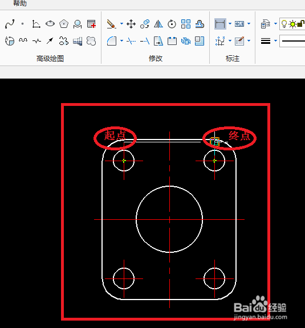The width and height of the screenshot is (305, 328).
Task: Expand the Dimension tool dropdown arrow
Action: (x=230, y=24)
